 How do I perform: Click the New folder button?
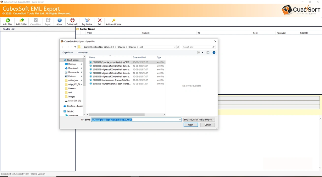(x=83, y=53)
